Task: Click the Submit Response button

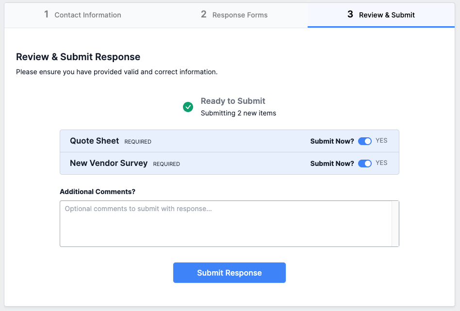Action: pyautogui.click(x=230, y=273)
